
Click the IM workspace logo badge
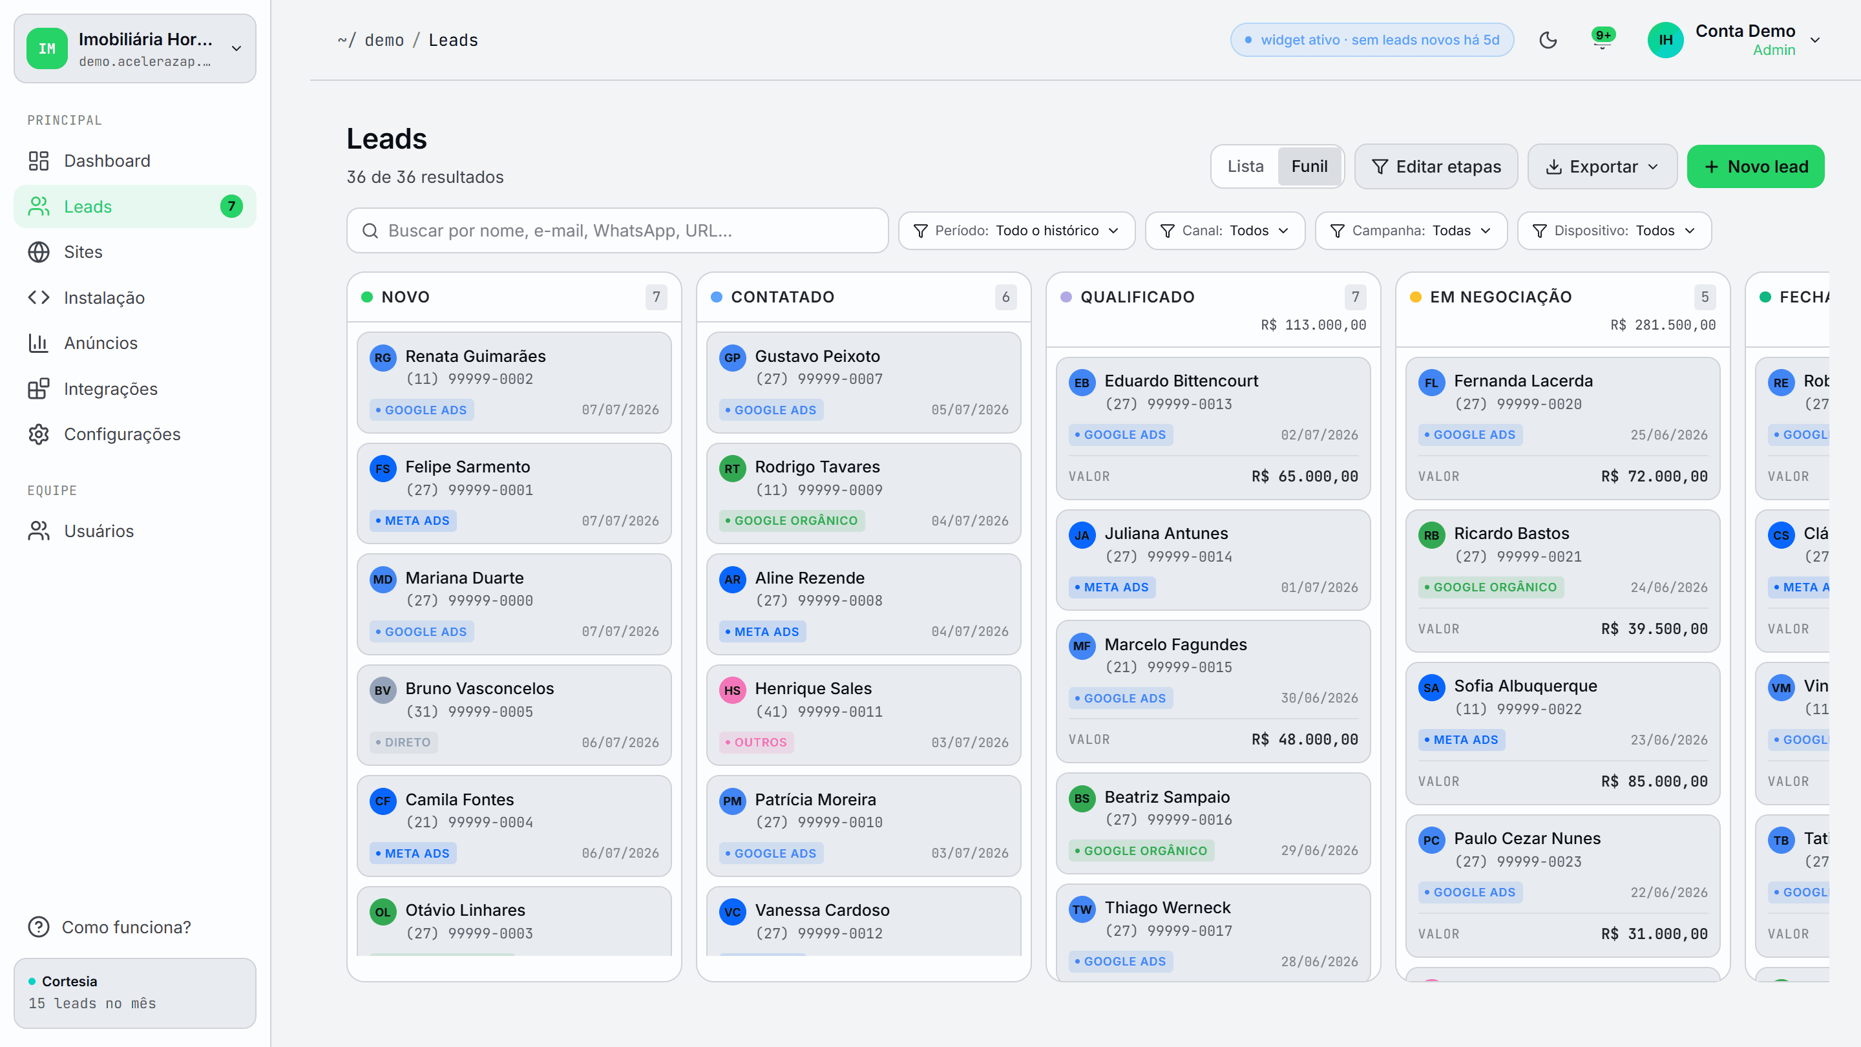(47, 48)
